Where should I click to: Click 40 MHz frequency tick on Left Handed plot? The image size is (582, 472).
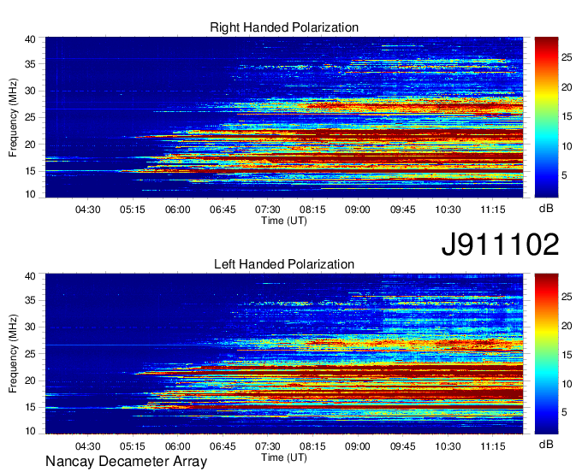[x=31, y=276]
